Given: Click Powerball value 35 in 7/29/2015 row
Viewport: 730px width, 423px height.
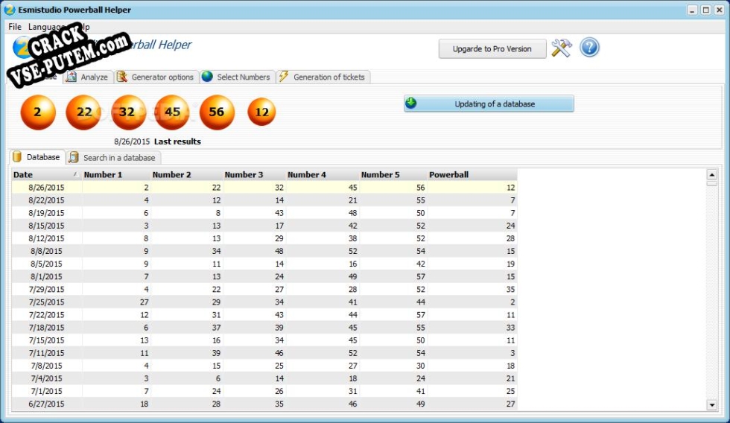Looking at the screenshot, I should coord(510,289).
